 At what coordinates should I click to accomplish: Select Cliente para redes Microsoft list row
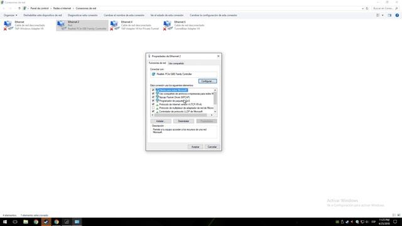point(171,90)
